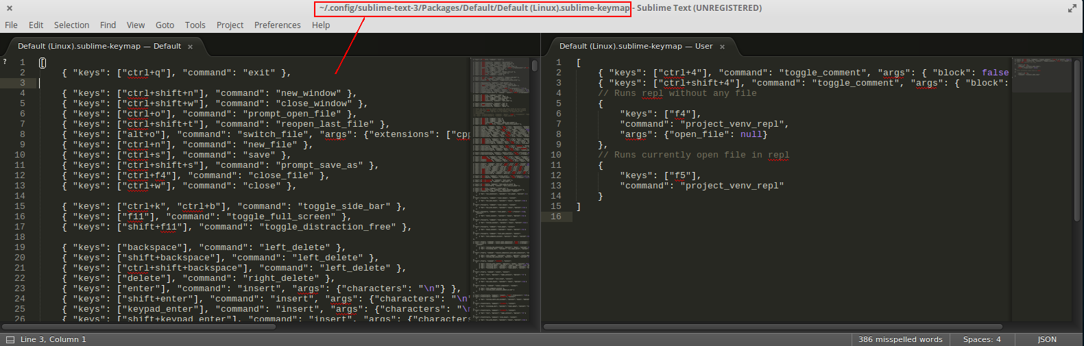The image size is (1084, 346).
Task: Click the "right_delete" command text
Action: (287, 278)
